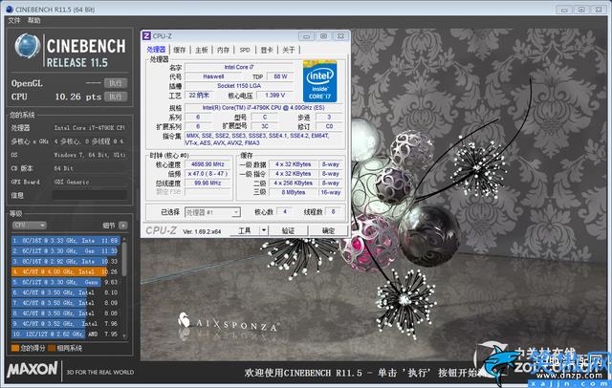Click the 工具 button in CPU-Z
Screen dimensions: 612x388
[x=245, y=230]
